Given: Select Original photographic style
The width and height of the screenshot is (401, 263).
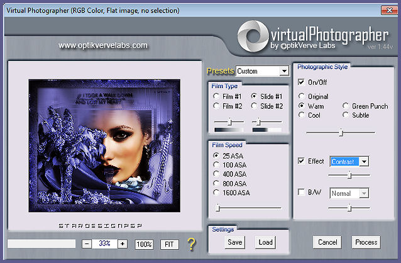Looking at the screenshot, I should pyautogui.click(x=302, y=96).
